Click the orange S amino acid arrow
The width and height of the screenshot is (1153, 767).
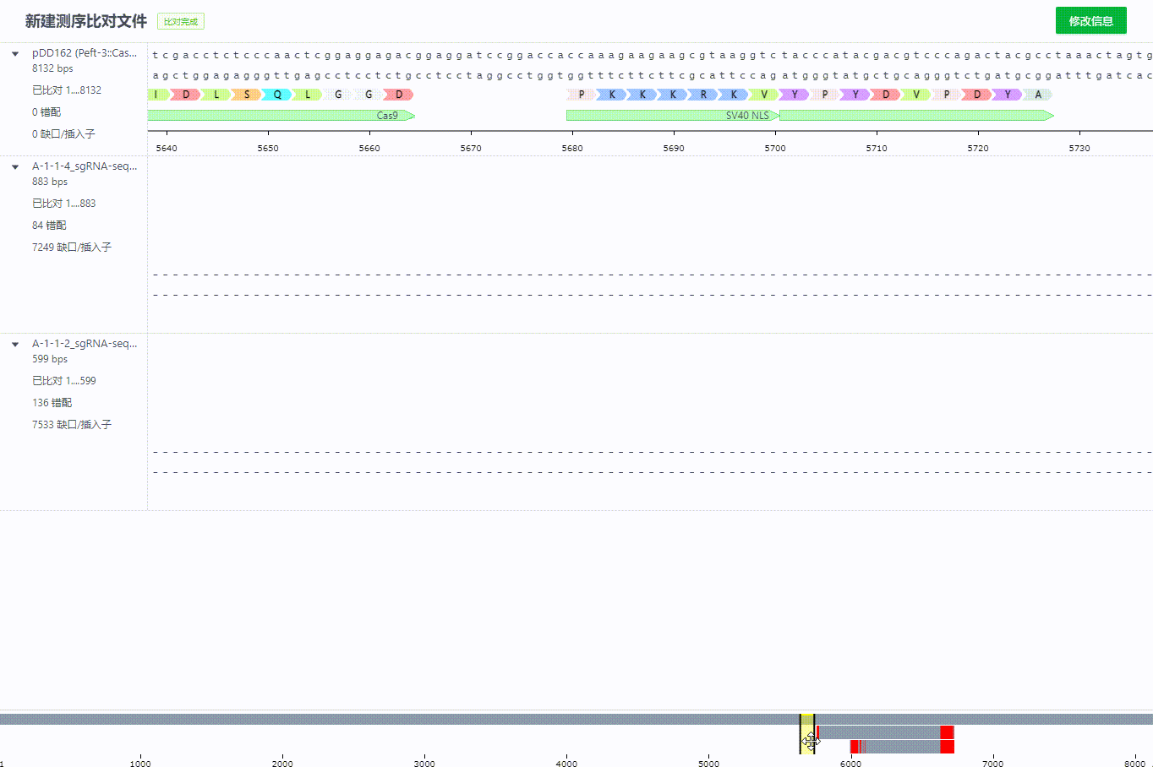[x=247, y=95]
